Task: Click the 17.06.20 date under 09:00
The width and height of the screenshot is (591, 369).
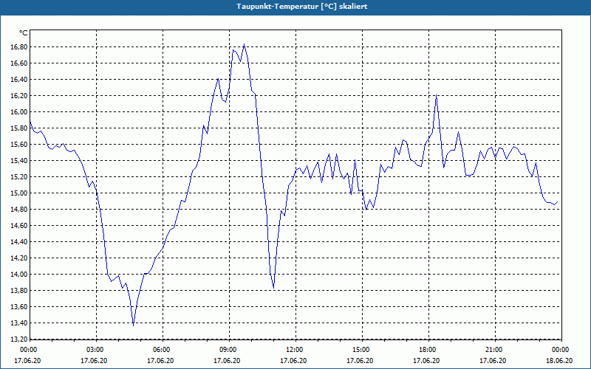Action: pyautogui.click(x=227, y=360)
